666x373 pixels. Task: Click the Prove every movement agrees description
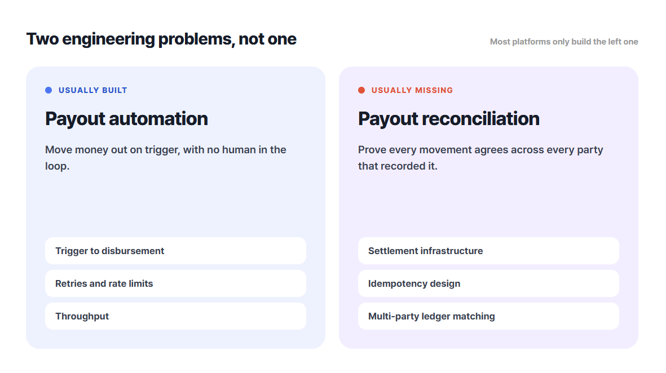pos(480,158)
